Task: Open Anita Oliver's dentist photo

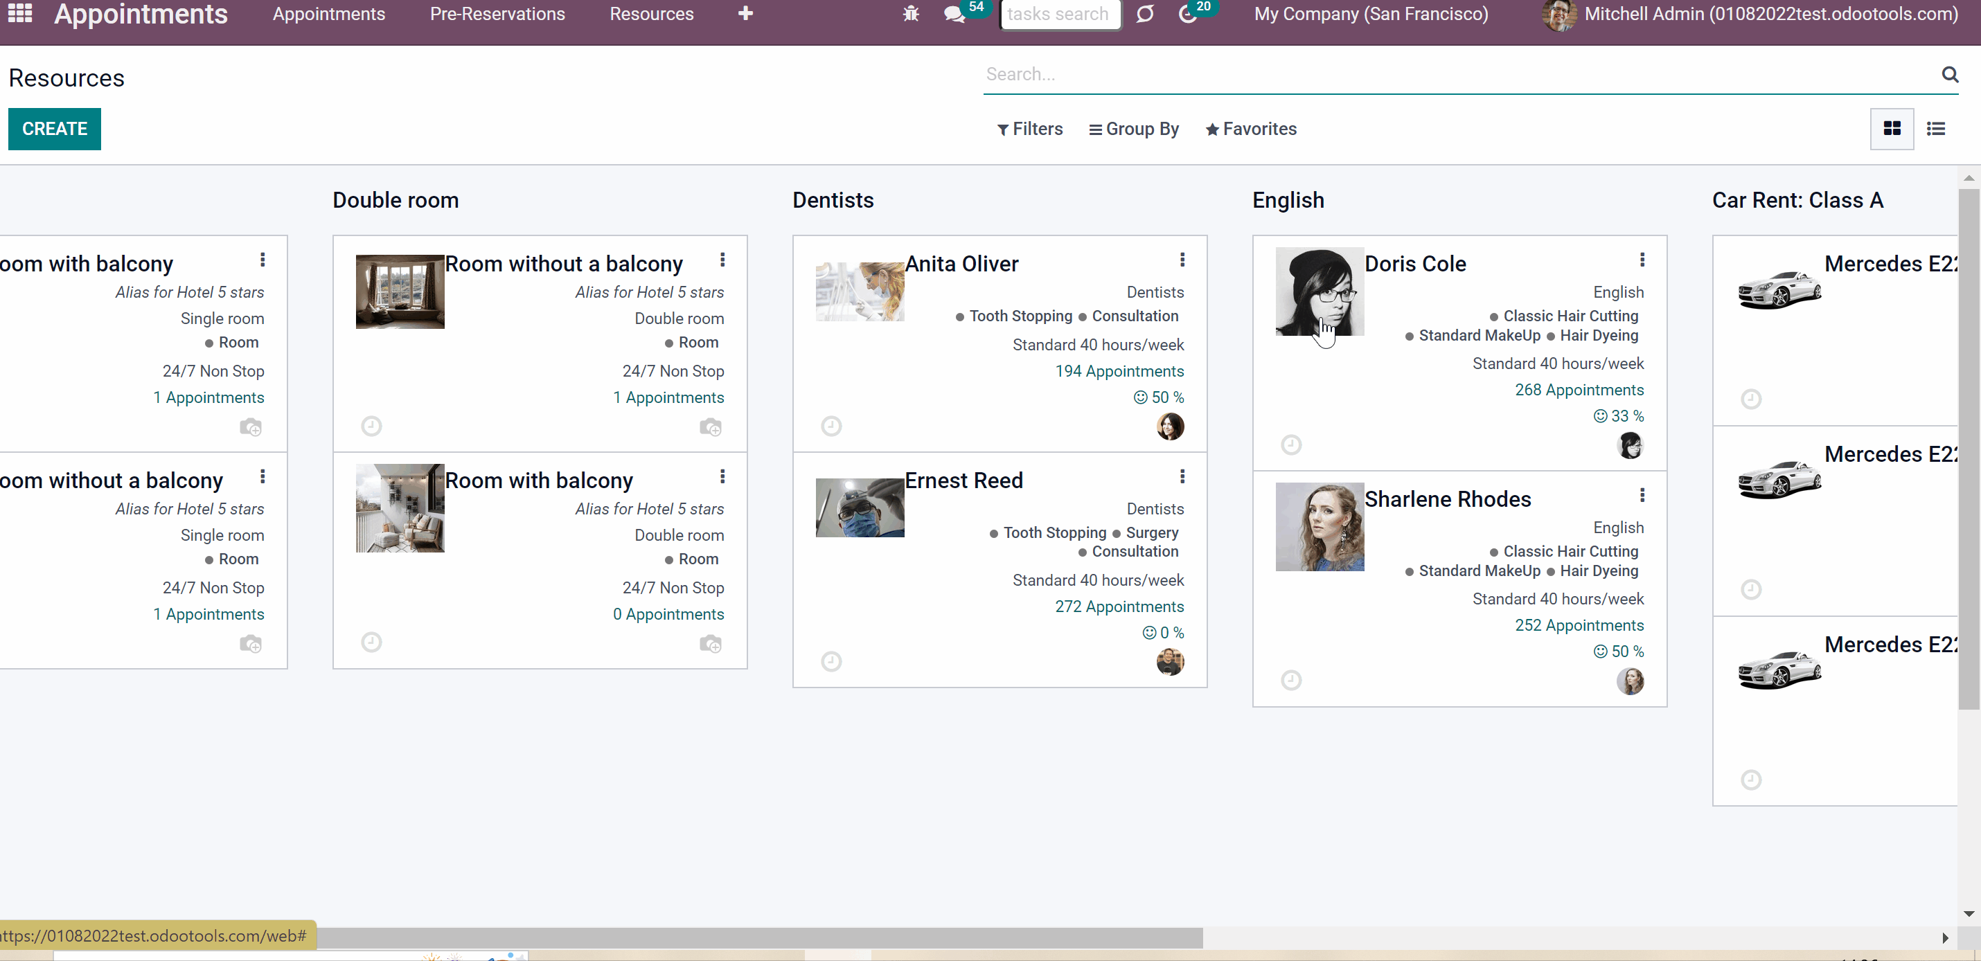Action: [x=860, y=291]
